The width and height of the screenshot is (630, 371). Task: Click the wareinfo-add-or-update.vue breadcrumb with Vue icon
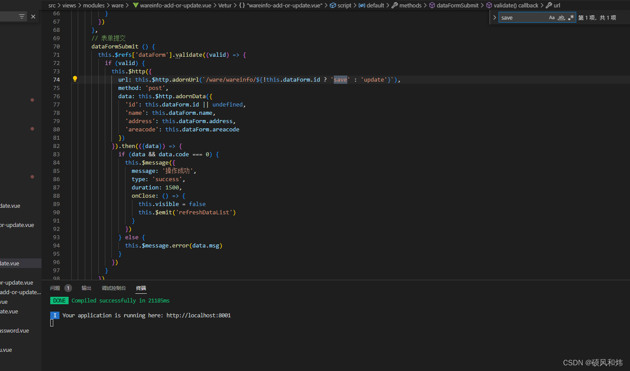pyautogui.click(x=172, y=5)
